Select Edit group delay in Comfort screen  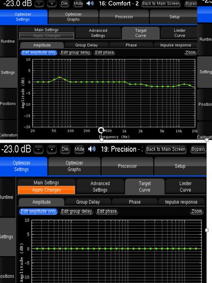point(75,52)
